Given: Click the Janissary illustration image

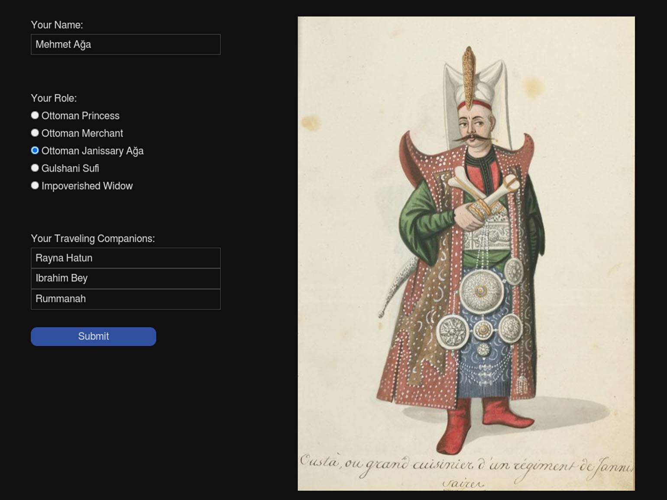Looking at the screenshot, I should click(x=466, y=253).
